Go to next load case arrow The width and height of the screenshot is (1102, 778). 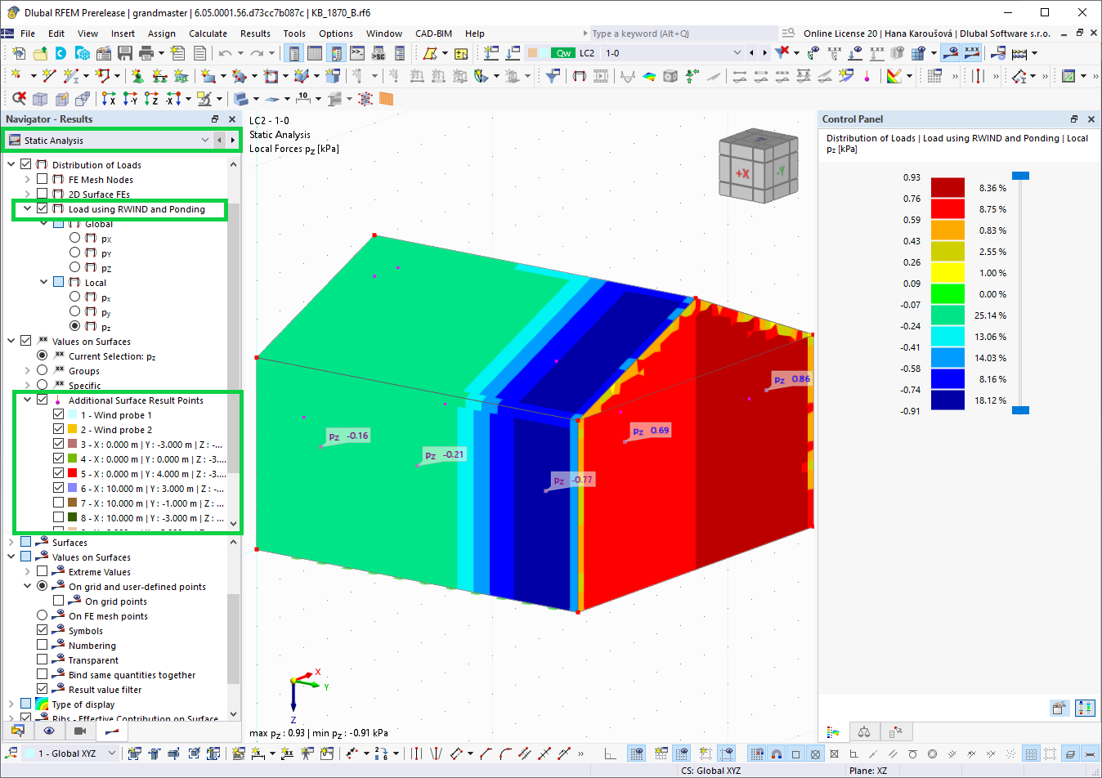tap(764, 53)
